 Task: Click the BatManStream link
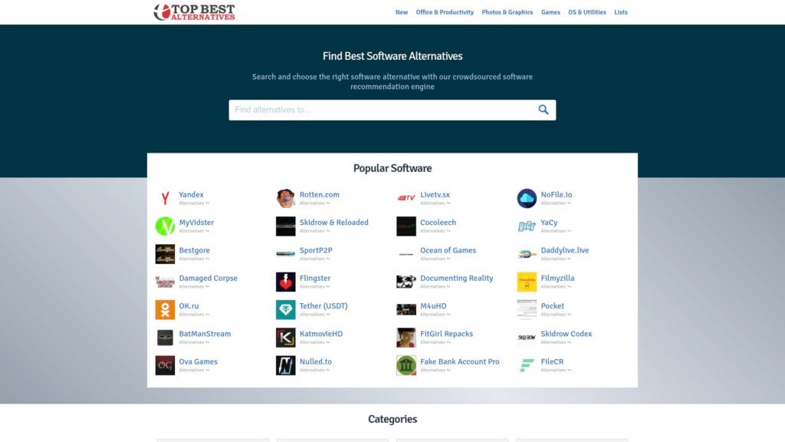click(205, 334)
